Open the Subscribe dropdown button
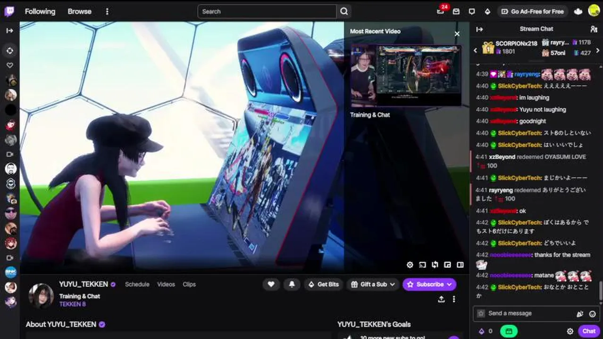 [x=429, y=284]
